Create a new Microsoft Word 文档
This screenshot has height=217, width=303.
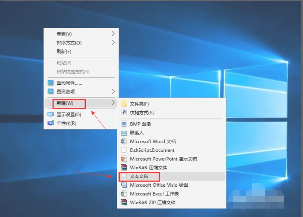coord(171,142)
